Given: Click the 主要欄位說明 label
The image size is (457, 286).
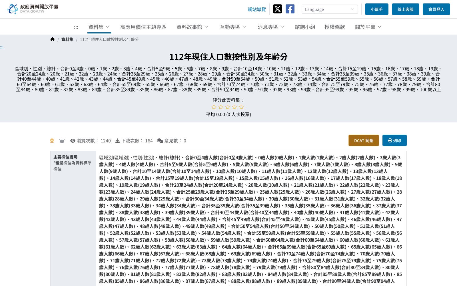Looking at the screenshot, I should point(65,157).
